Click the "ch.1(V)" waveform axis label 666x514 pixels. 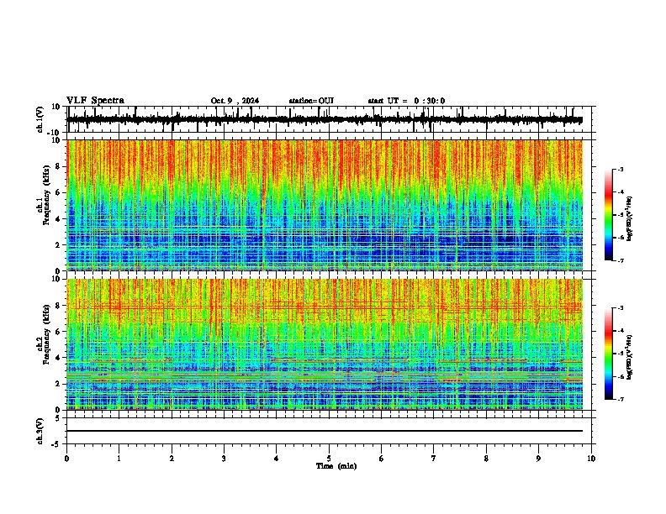tap(40, 119)
